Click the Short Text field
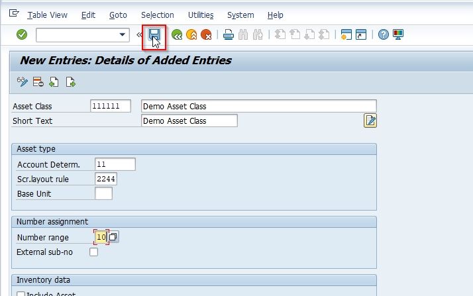 point(189,121)
